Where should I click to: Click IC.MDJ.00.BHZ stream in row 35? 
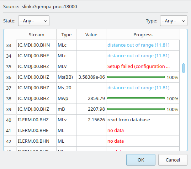point(36,67)
